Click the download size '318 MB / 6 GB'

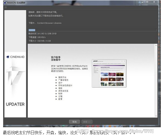pos(44,41)
